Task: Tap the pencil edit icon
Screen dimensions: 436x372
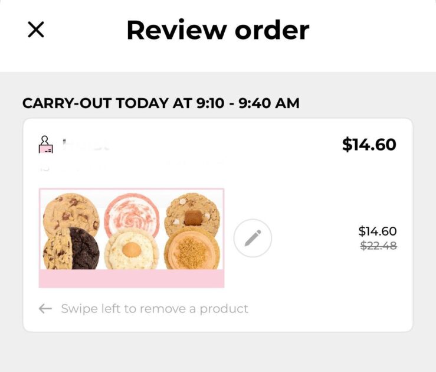Action: pos(253,239)
